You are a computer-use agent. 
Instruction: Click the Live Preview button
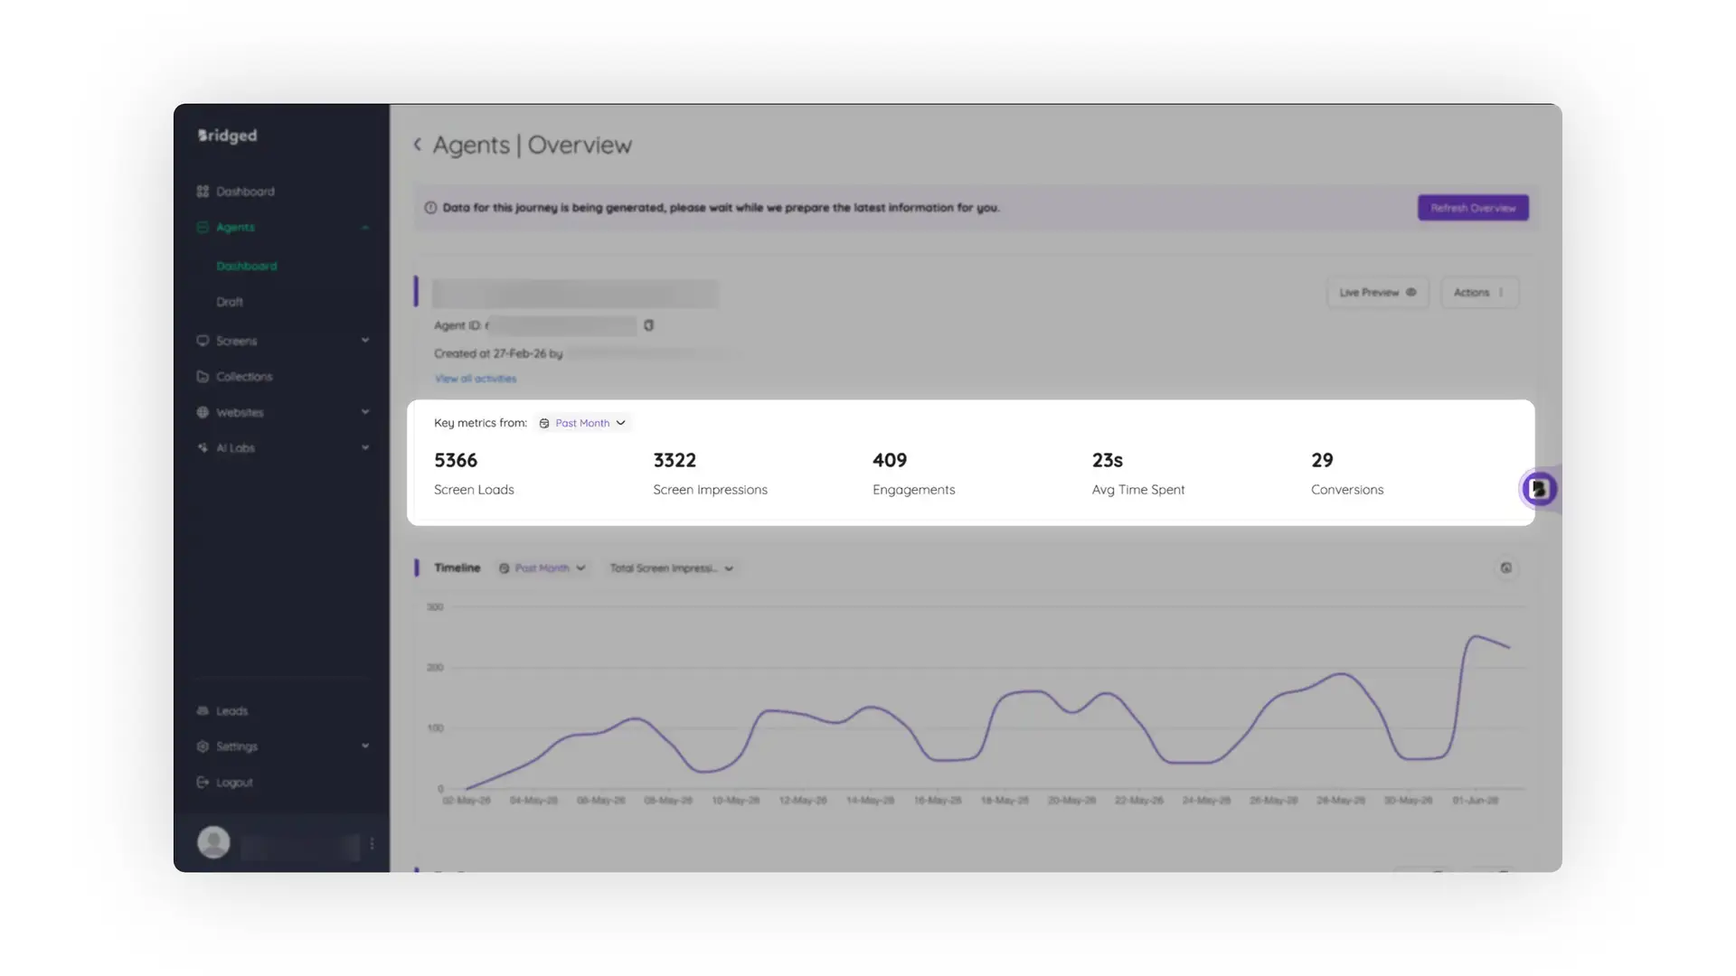1377,293
